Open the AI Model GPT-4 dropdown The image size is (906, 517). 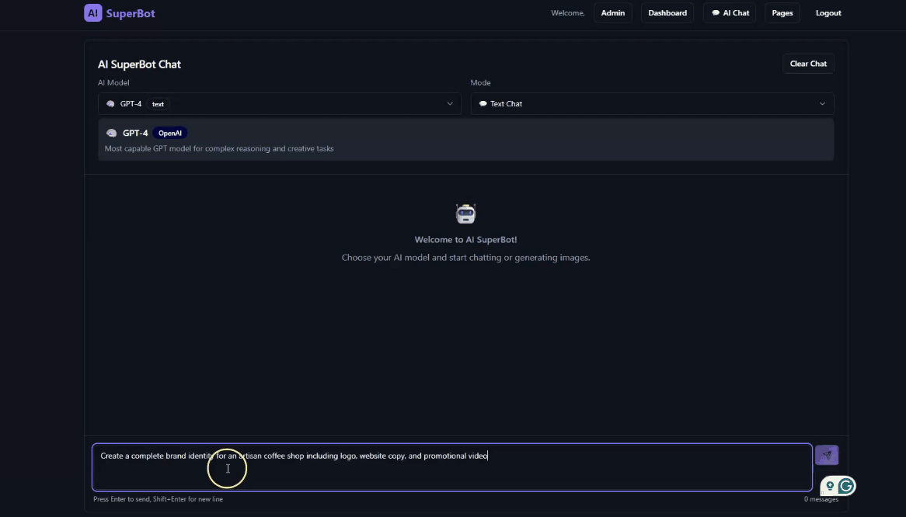pyautogui.click(x=279, y=104)
